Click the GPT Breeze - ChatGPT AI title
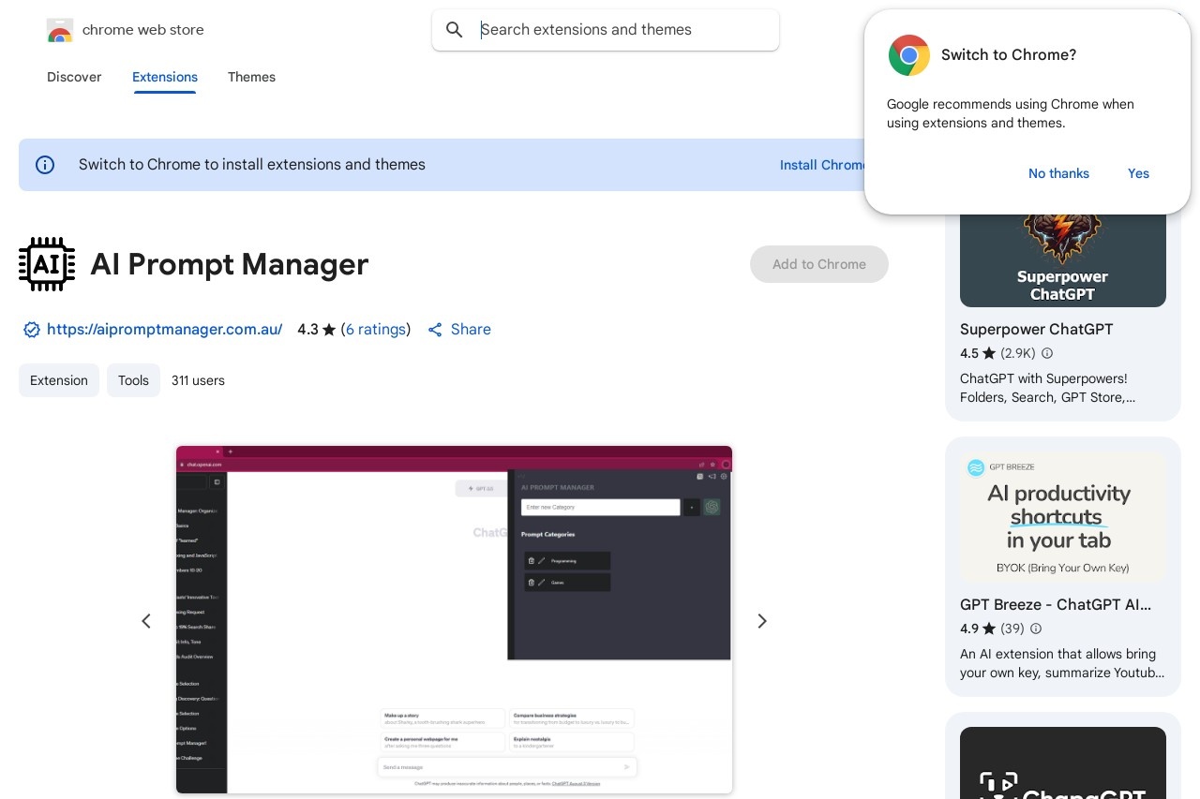This screenshot has height=799, width=1200. coord(1056,605)
